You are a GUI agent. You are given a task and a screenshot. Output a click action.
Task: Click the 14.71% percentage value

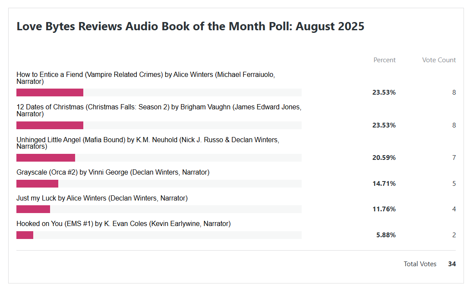click(384, 184)
